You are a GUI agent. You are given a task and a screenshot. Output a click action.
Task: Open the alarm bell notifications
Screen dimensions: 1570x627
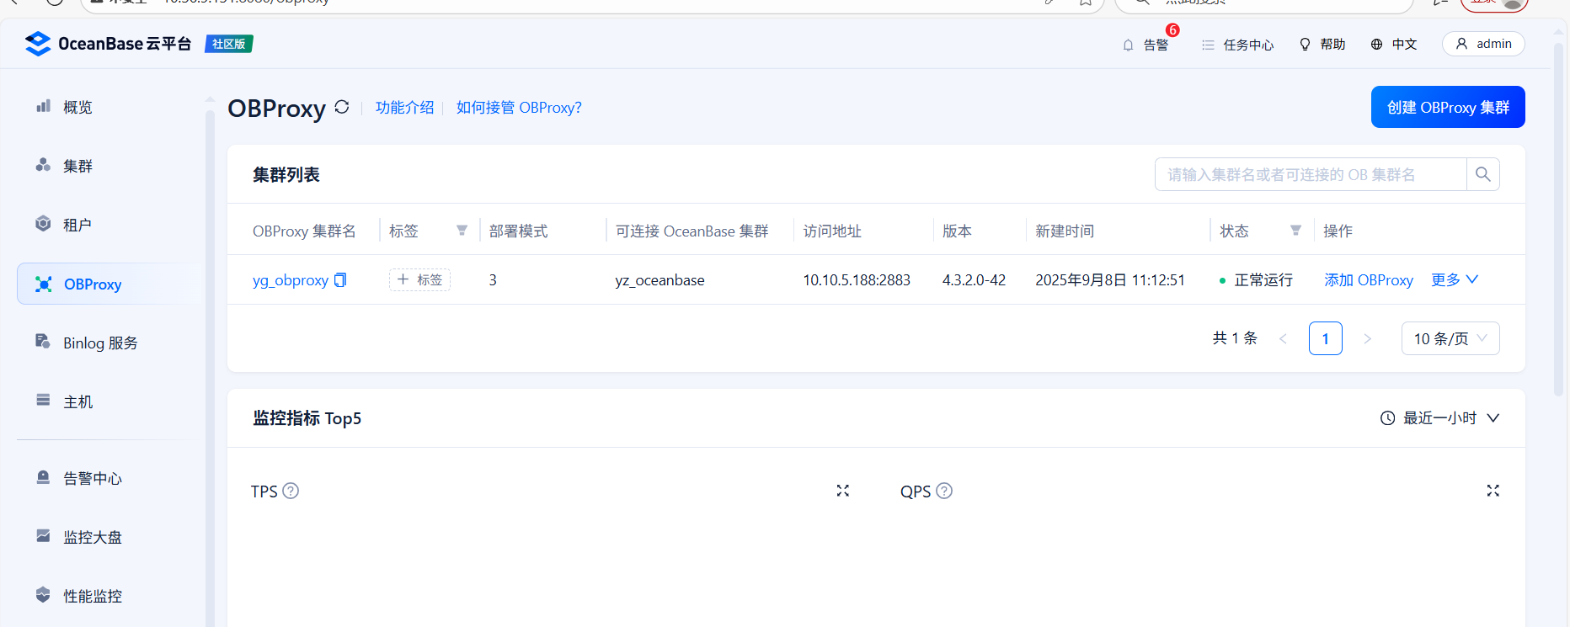click(1129, 45)
